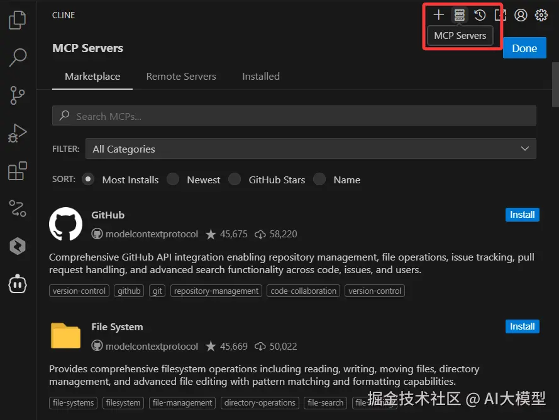
Task: Open the Search view in the activity bar
Action: pyautogui.click(x=17, y=57)
